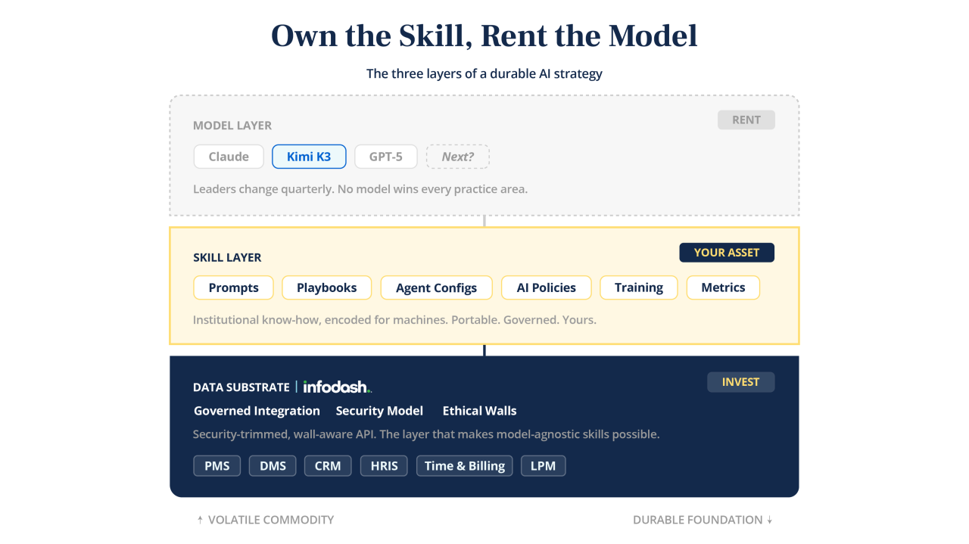Select the AI Policies chip
The image size is (969, 544).
(x=547, y=288)
